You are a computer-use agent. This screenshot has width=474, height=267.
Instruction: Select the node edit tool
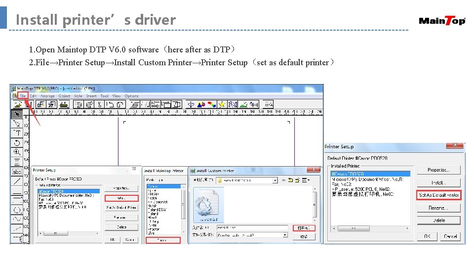click(17, 124)
